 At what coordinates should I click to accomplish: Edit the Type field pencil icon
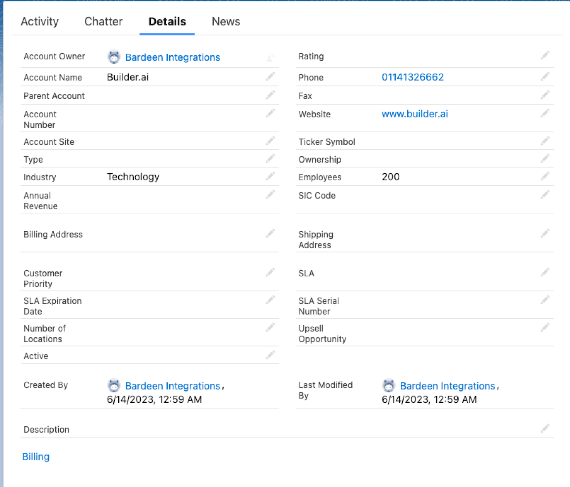270,158
